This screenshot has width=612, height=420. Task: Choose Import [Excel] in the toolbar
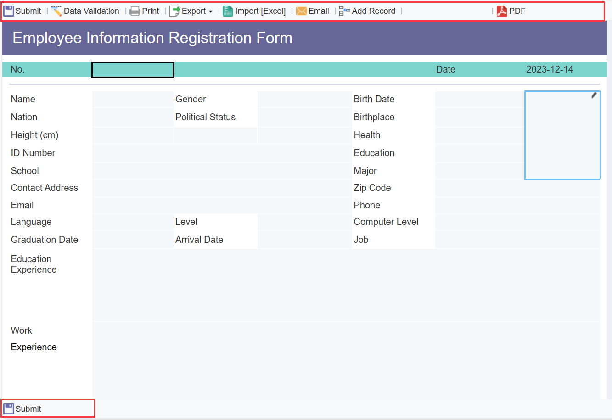tap(254, 11)
